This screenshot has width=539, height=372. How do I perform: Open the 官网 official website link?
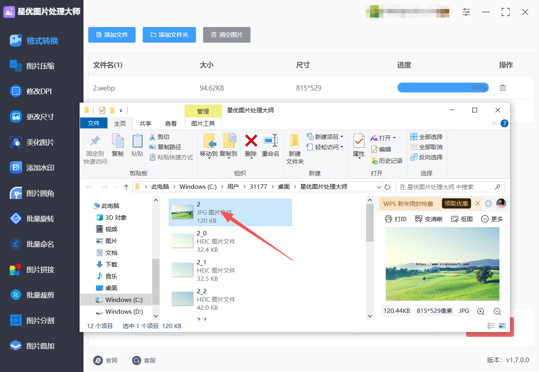pyautogui.click(x=105, y=360)
